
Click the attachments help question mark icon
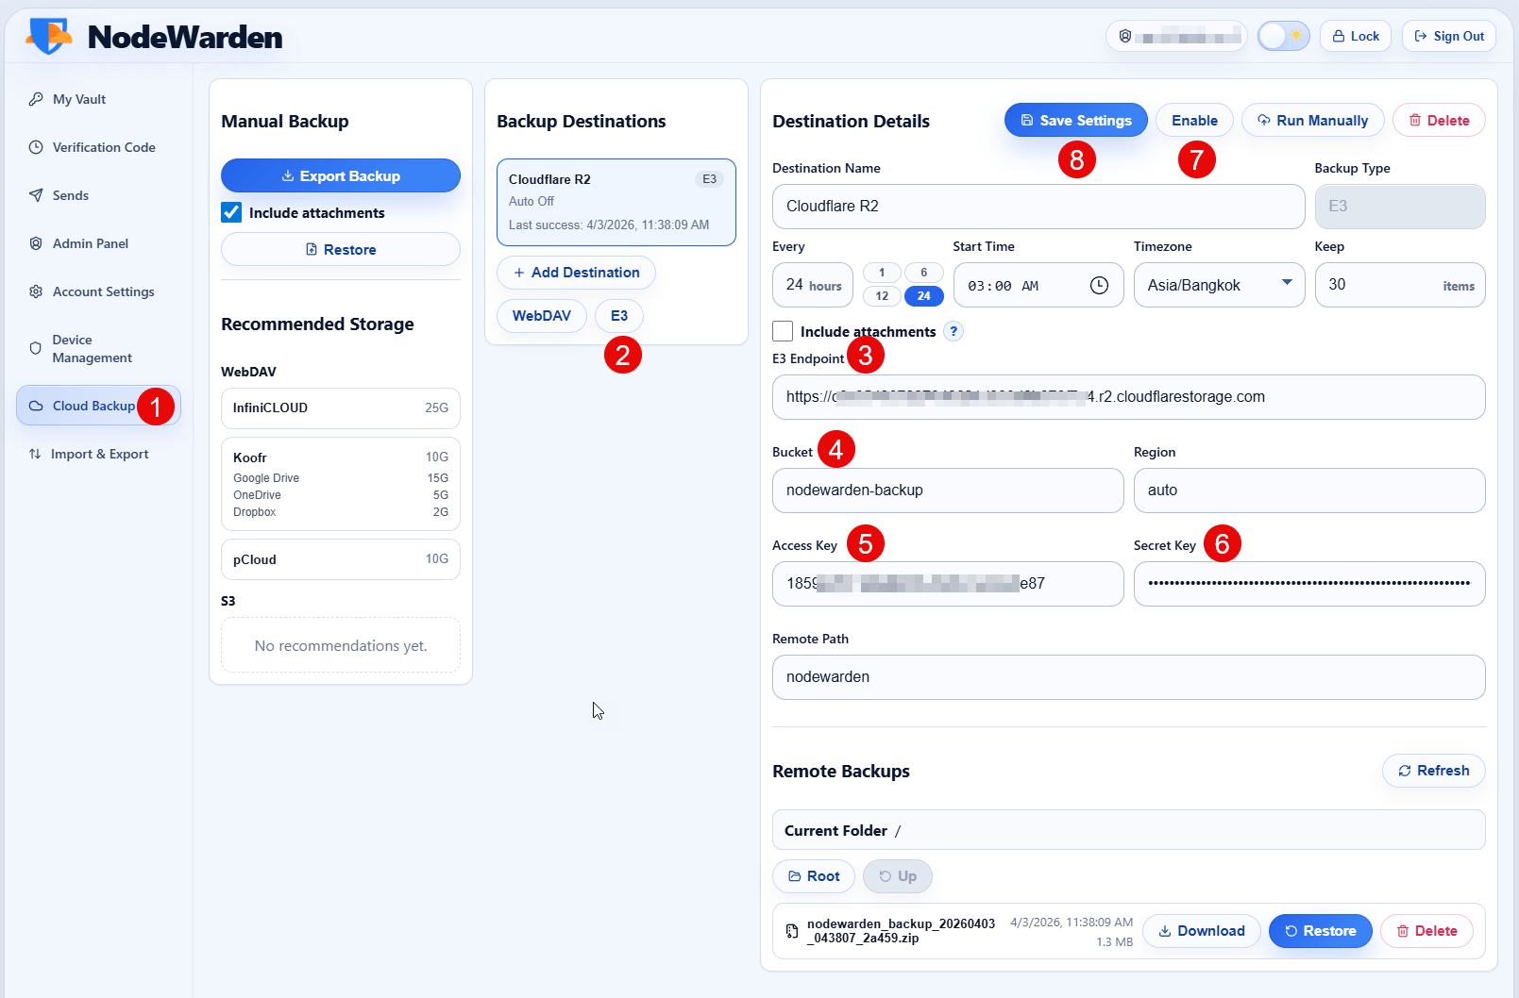[954, 331]
